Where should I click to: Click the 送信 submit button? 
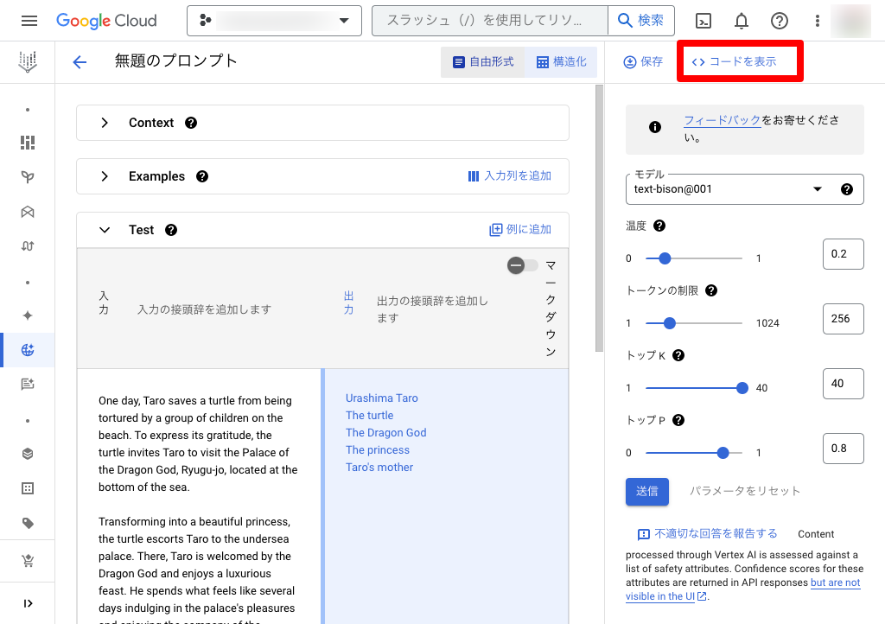click(x=646, y=491)
